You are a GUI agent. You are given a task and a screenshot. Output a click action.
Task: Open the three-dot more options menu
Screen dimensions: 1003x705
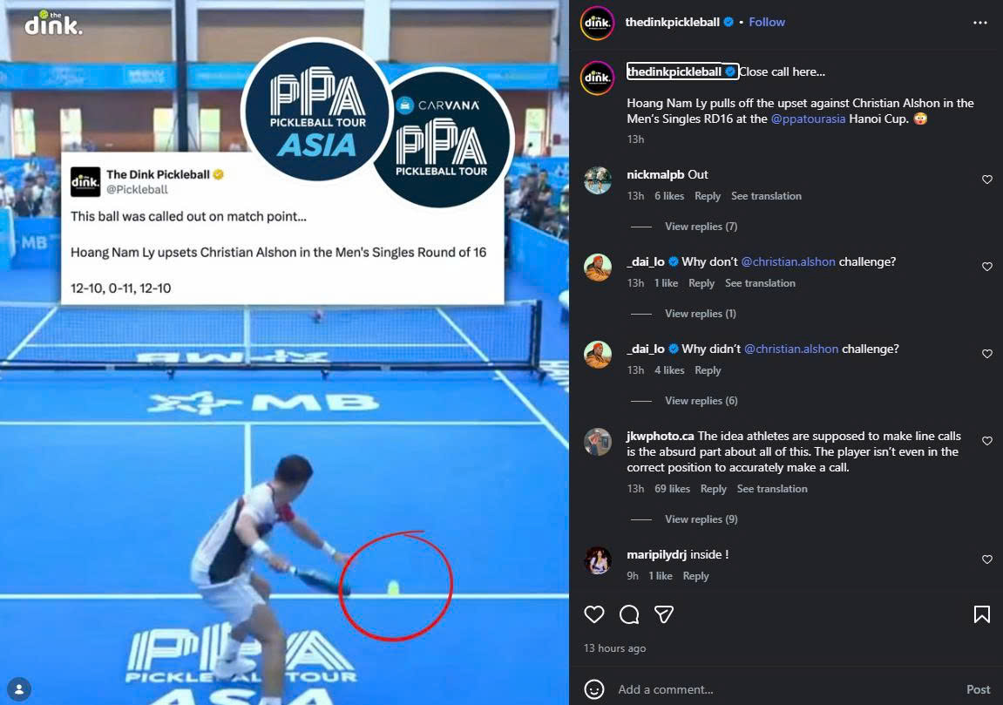980,23
